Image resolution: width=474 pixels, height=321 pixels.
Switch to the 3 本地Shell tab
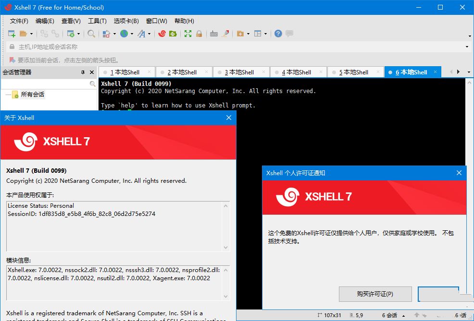(x=240, y=71)
